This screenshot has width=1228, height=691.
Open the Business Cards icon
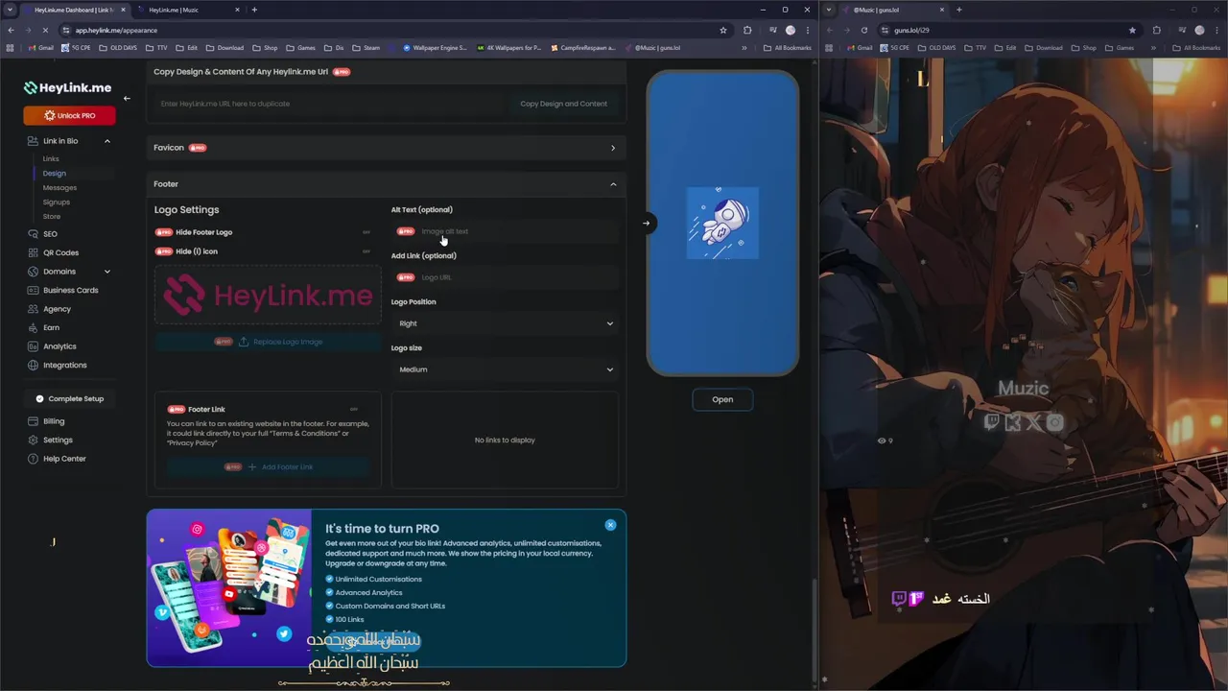(34, 290)
